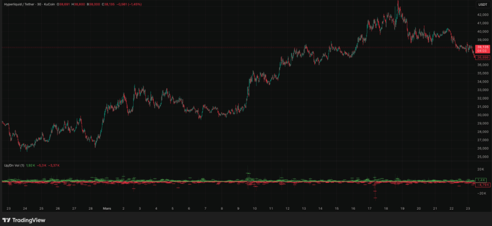Click the TradingView wordmark text
The height and width of the screenshot is (226, 492).
(28, 220)
